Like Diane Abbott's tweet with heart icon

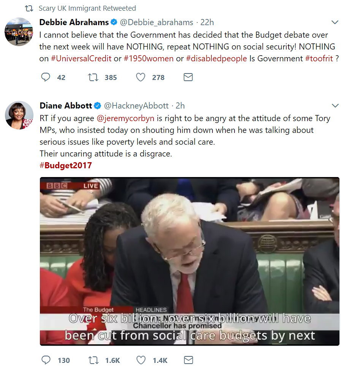click(141, 360)
